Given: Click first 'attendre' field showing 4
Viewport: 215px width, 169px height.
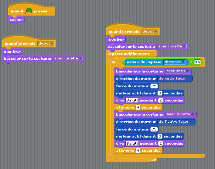Looking at the screenshot, I should point(138,107).
